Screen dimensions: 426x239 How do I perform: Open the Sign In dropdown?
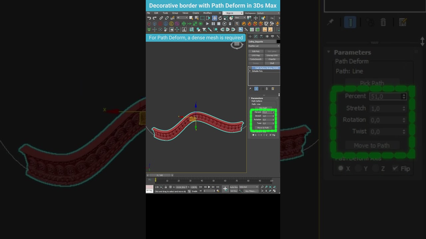tap(233, 13)
